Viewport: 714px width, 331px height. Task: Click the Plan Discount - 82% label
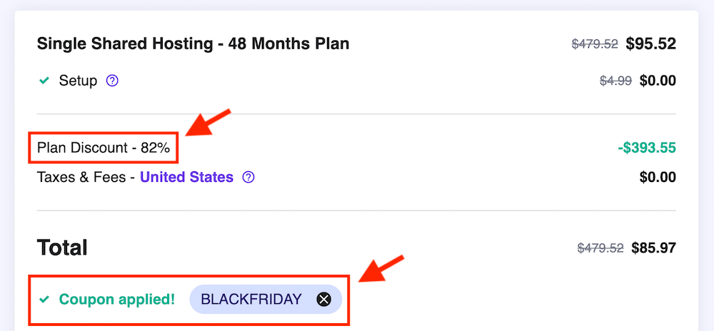[x=104, y=149]
